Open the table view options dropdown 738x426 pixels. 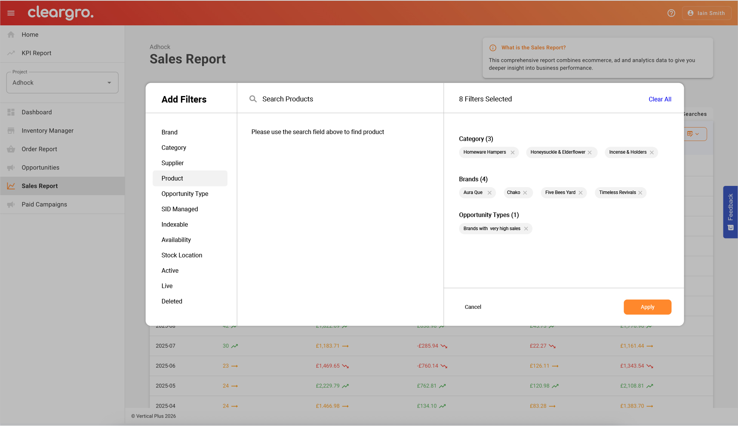pyautogui.click(x=695, y=134)
